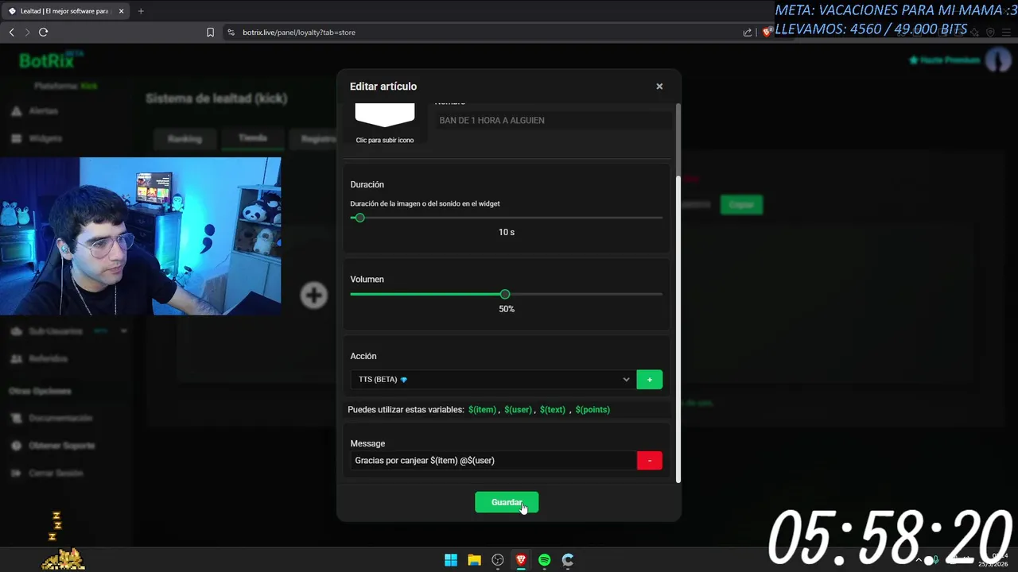Click the dialog vertical scrollbar
Screen dimensions: 1018x572
[x=678, y=330]
